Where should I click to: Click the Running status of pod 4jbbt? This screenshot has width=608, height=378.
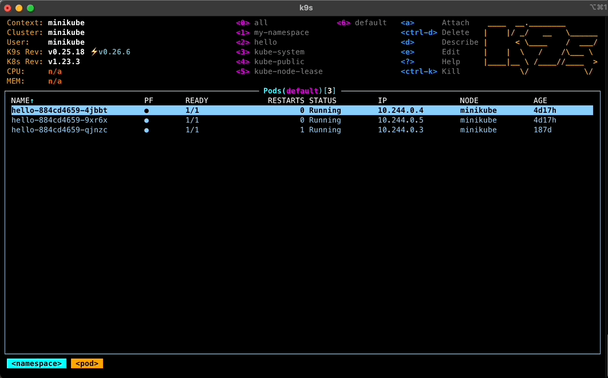tap(325, 111)
